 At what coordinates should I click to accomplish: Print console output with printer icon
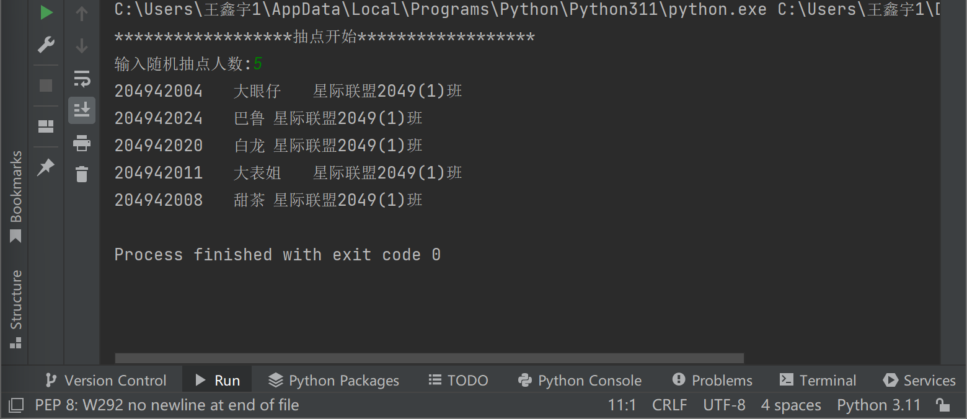pyautogui.click(x=82, y=144)
